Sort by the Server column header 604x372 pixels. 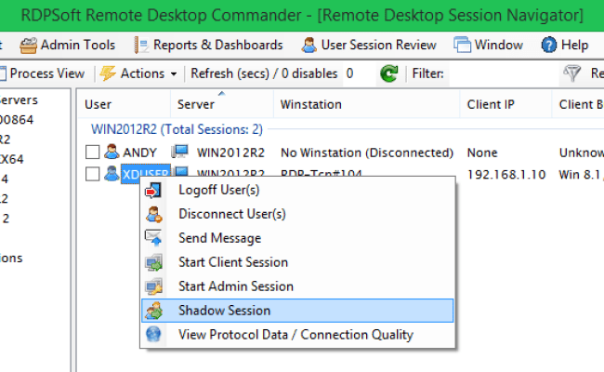coord(222,104)
